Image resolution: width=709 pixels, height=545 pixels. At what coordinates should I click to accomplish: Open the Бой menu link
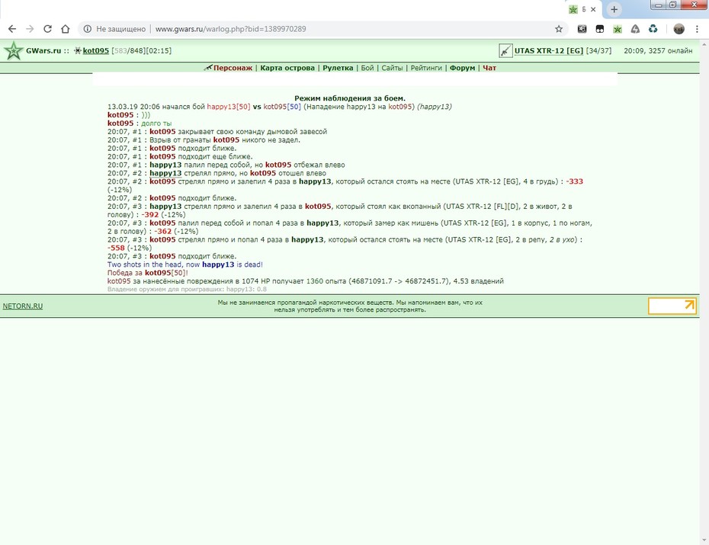pyautogui.click(x=367, y=68)
